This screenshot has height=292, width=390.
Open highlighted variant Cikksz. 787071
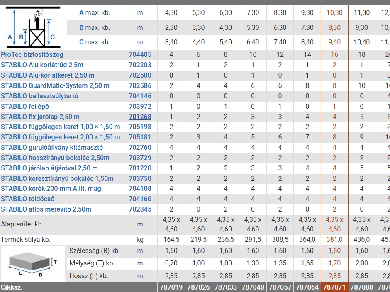tap(334, 287)
